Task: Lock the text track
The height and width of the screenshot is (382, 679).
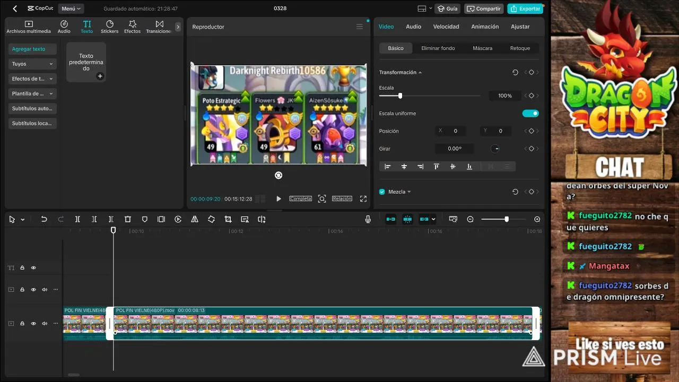Action: (x=22, y=268)
